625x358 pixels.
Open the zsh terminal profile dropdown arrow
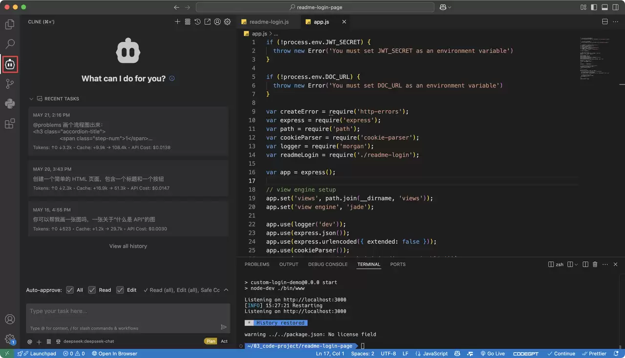click(x=576, y=264)
